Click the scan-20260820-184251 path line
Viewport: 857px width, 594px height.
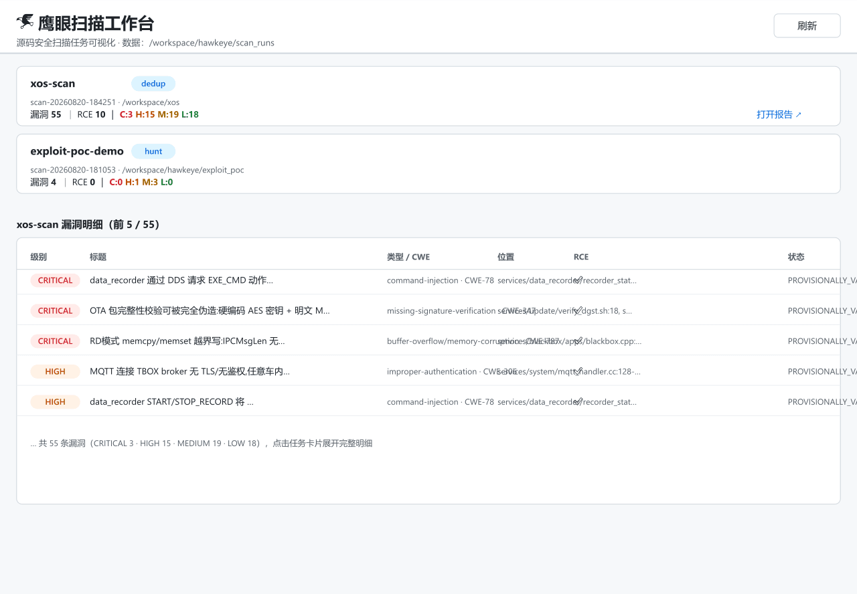tap(105, 102)
